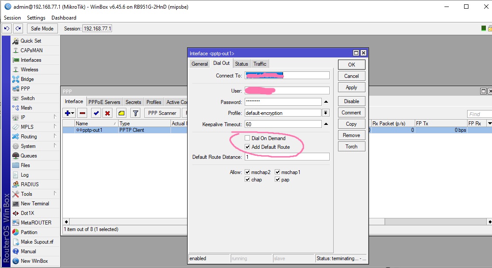Click blue plus add interface button
Viewport: 492px width, 268px height.
click(69, 113)
